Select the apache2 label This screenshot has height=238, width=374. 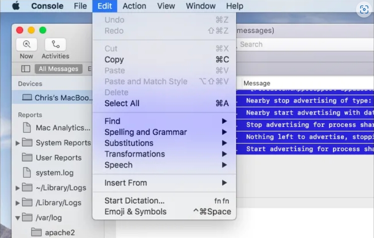click(x=60, y=232)
